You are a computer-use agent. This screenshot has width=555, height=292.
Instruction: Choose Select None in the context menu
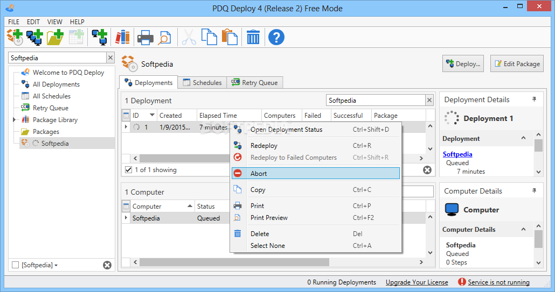click(x=316, y=245)
